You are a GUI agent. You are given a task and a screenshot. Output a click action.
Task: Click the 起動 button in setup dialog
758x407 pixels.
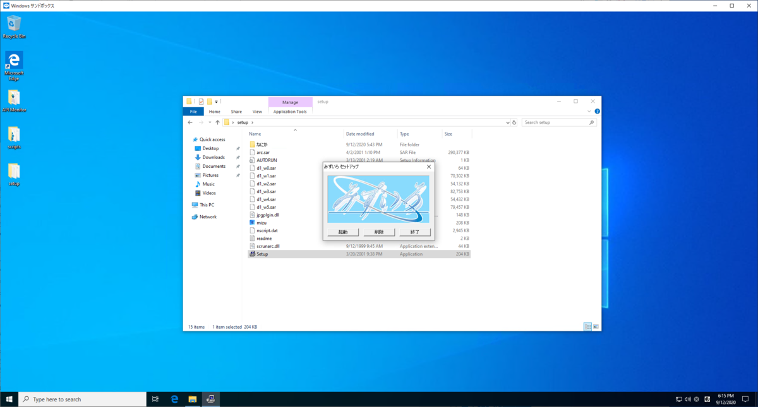click(343, 232)
